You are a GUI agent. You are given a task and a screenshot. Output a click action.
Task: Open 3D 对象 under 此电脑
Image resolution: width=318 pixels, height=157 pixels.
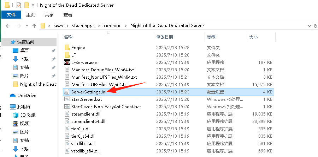[28, 115]
